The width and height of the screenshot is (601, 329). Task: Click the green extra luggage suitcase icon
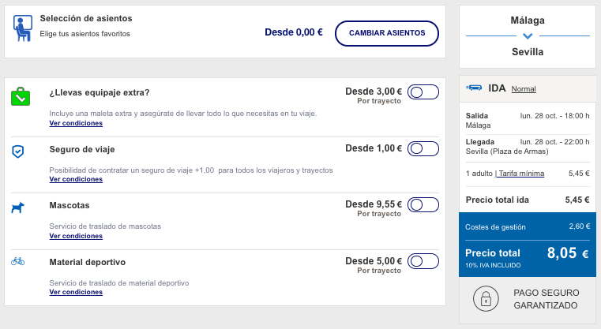[21, 96]
